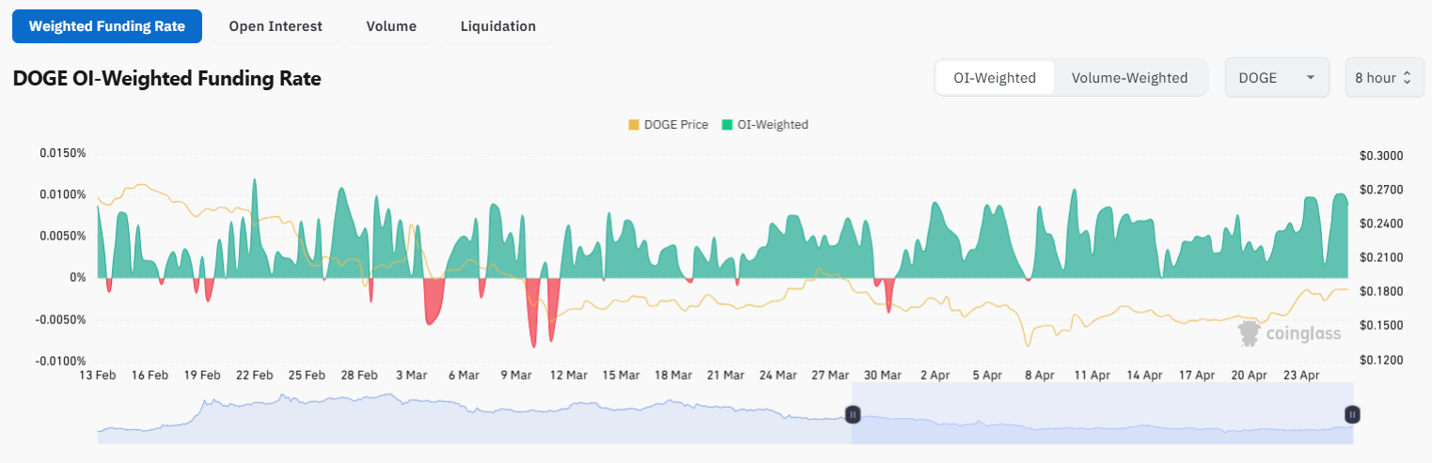Click the selected range in mini chart
This screenshot has width=1432, height=463.
pos(1102,414)
